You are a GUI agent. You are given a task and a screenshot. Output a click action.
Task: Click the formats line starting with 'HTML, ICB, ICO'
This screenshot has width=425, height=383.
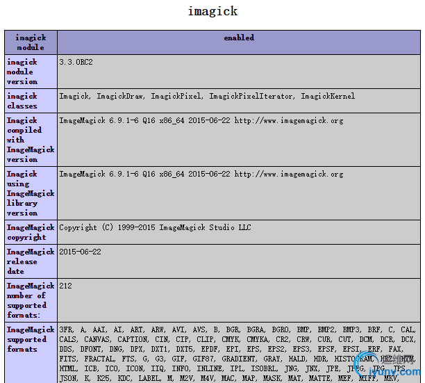pyautogui.click(x=233, y=369)
